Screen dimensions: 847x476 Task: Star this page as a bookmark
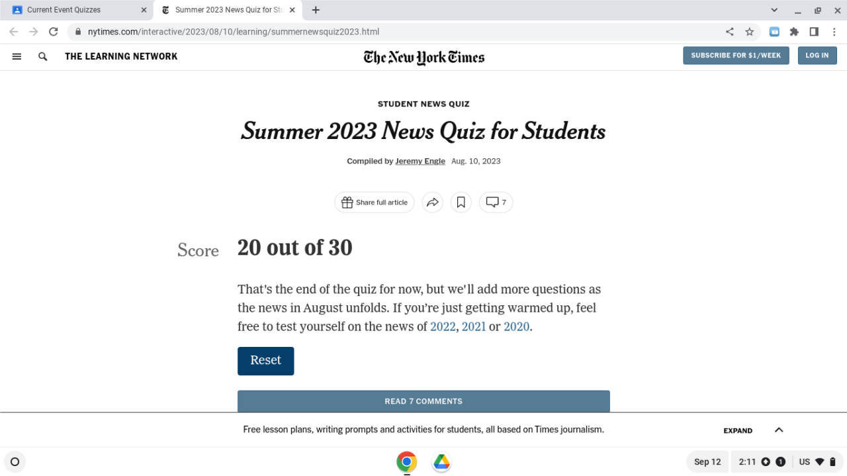[750, 32]
